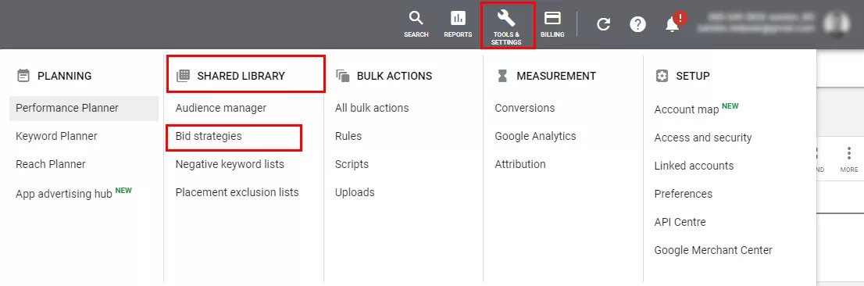Open Google Merchant Center
The image size is (864, 286).
[713, 250]
